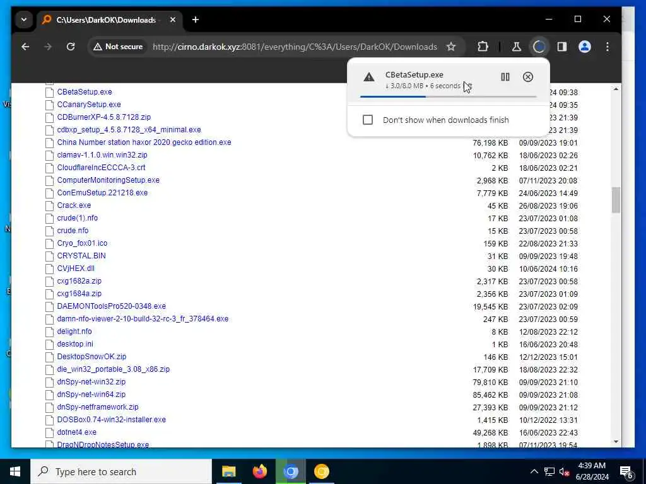The image size is (646, 484).
Task: Click file icon beside cxg1682a.zip
Action: point(49,281)
